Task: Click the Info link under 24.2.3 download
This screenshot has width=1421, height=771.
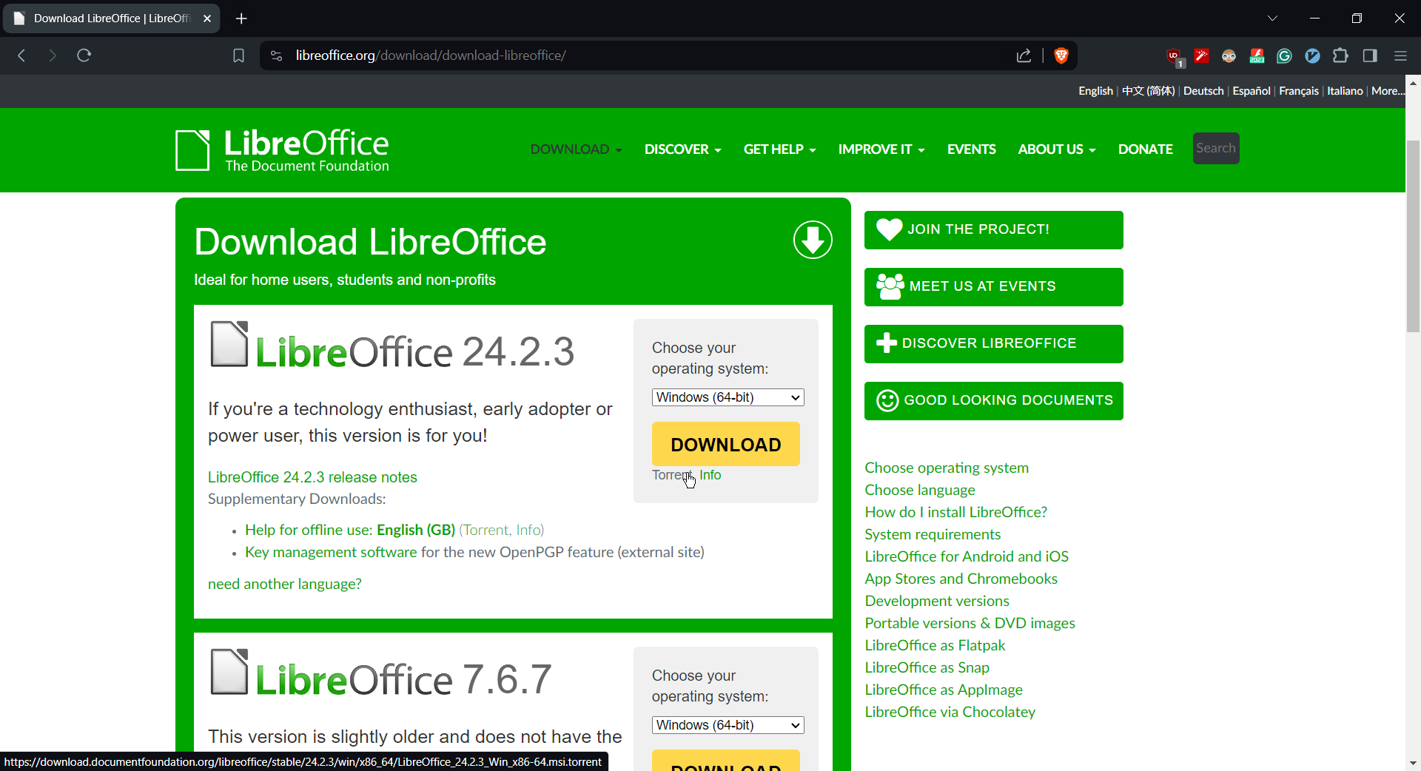Action: tap(710, 475)
